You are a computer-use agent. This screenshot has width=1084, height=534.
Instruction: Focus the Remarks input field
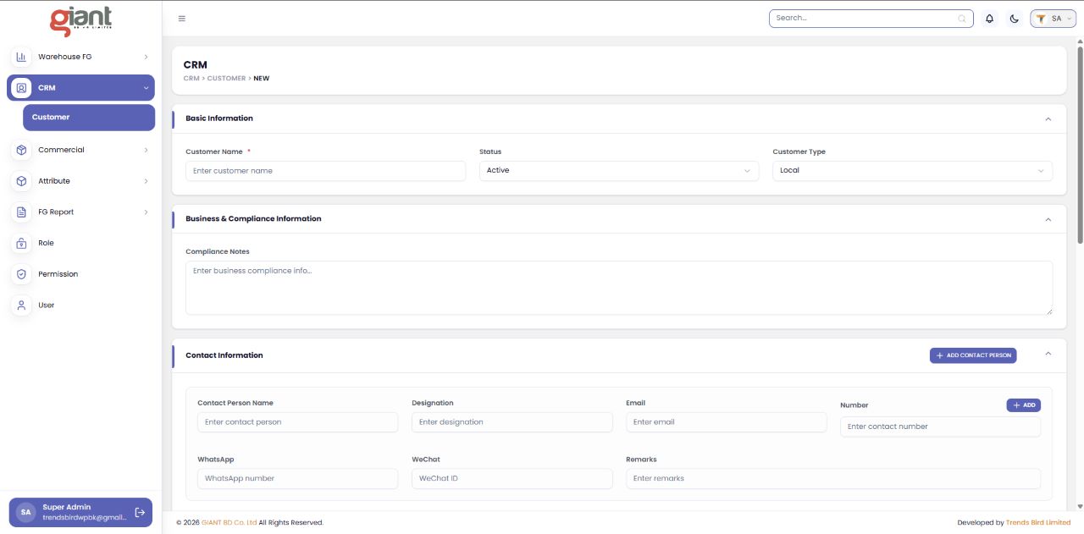click(833, 479)
